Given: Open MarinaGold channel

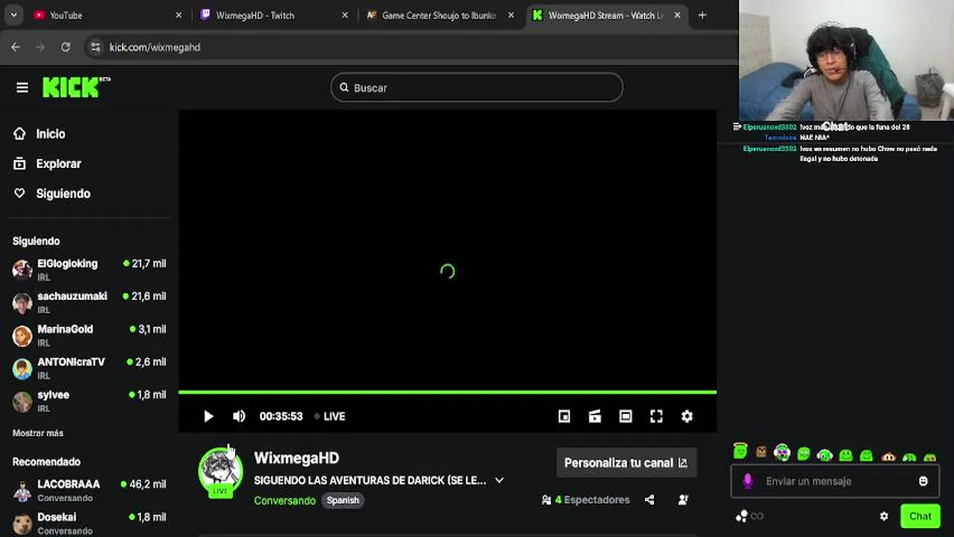Looking at the screenshot, I should [90, 335].
